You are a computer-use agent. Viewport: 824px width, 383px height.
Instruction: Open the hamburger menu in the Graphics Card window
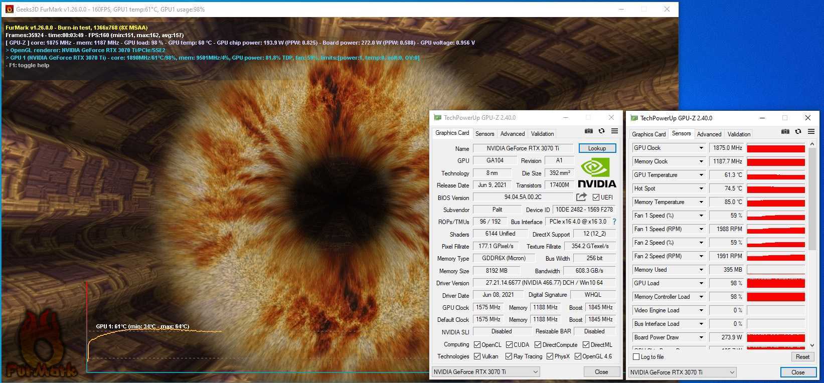point(614,131)
